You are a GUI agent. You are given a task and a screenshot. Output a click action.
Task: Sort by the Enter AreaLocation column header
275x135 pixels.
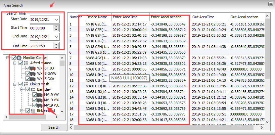[170, 17]
